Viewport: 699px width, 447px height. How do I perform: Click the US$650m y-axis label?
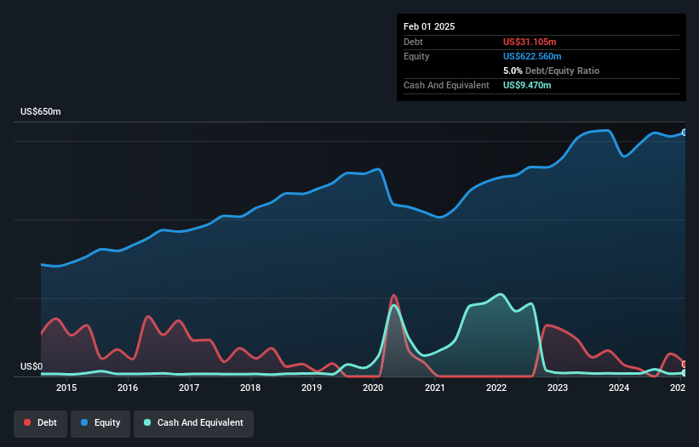(41, 111)
